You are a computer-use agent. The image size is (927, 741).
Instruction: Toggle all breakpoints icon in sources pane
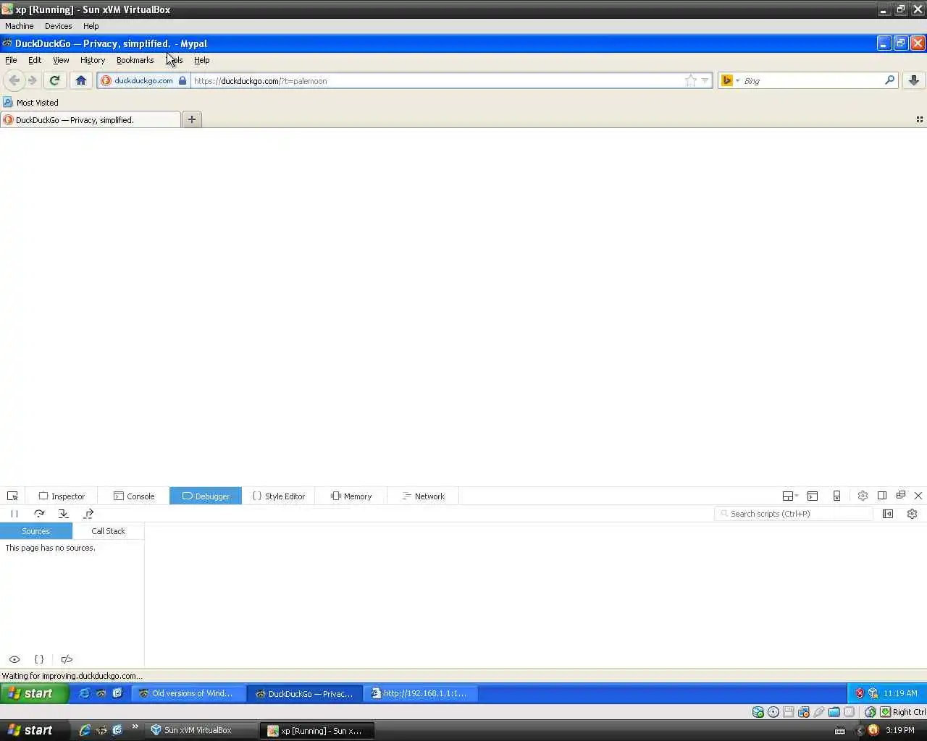click(67, 659)
